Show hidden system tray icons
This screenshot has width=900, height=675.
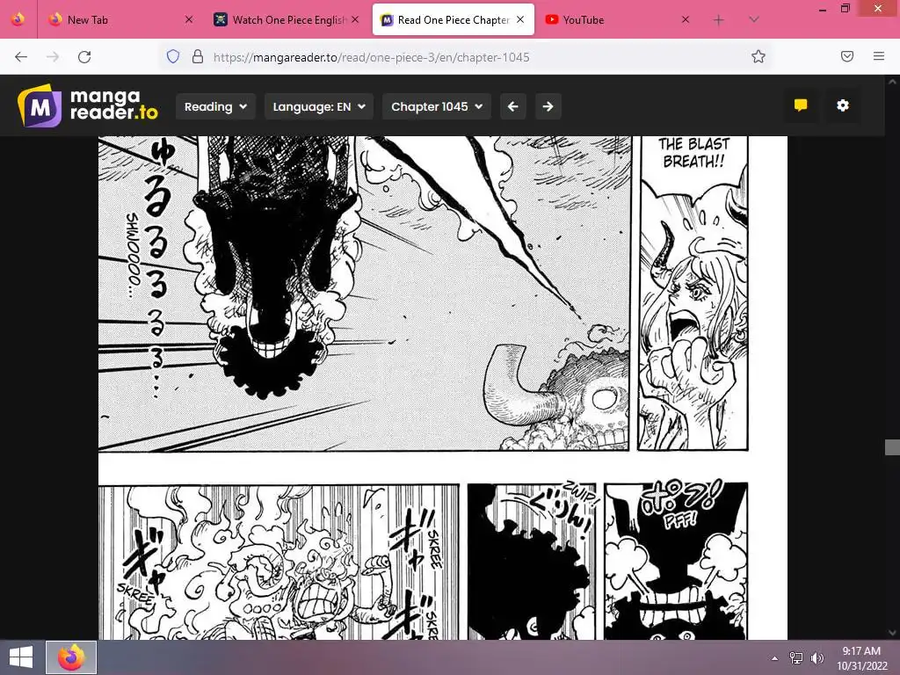tap(775, 657)
